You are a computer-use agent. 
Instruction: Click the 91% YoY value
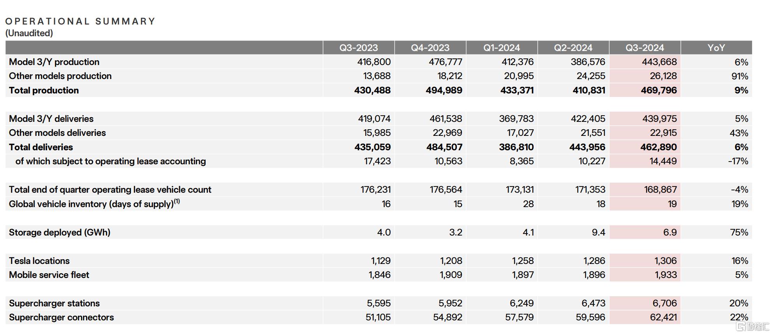[740, 76]
